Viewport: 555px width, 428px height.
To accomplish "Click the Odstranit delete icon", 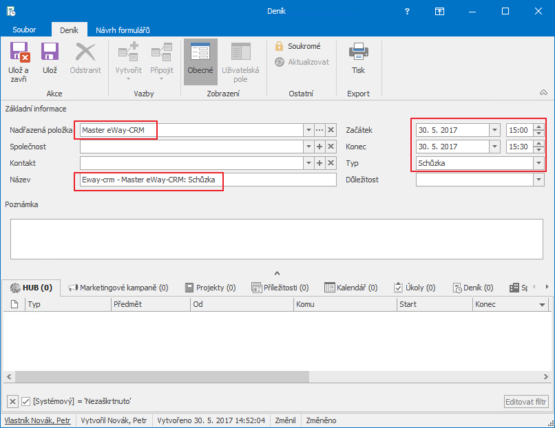I will click(x=85, y=52).
